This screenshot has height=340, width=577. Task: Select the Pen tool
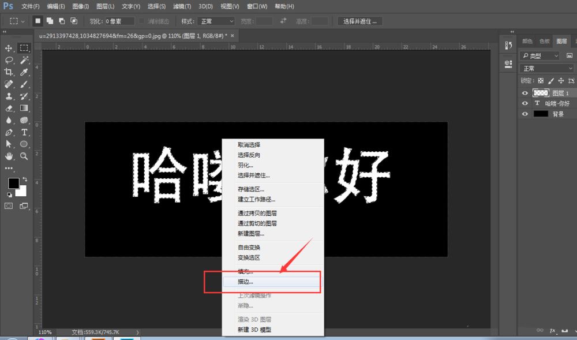(x=9, y=132)
